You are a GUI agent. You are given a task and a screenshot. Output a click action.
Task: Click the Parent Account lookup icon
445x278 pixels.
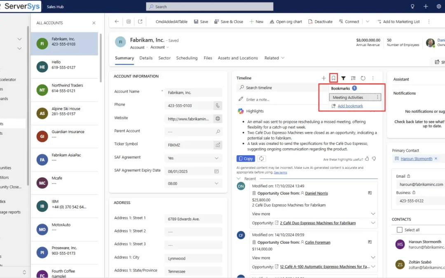pyautogui.click(x=218, y=132)
